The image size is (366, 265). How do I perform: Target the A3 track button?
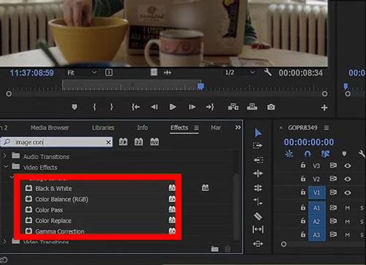[x=317, y=235]
